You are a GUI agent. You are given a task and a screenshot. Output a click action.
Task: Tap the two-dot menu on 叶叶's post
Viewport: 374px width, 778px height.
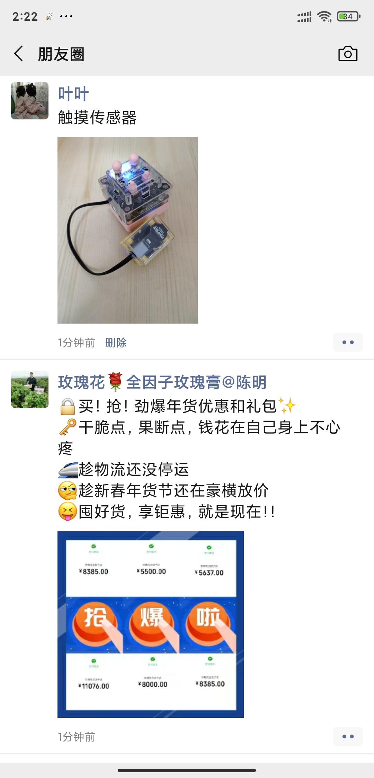[x=348, y=342]
